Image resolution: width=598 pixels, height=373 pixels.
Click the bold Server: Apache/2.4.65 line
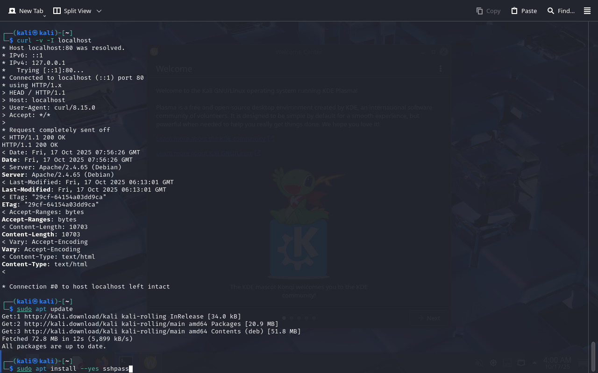pyautogui.click(x=62, y=175)
